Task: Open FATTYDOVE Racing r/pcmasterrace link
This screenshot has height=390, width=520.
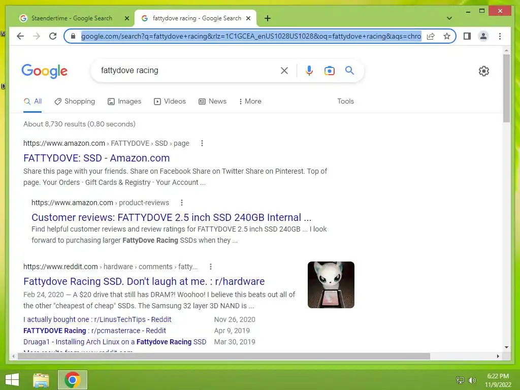Action: (x=94, y=331)
